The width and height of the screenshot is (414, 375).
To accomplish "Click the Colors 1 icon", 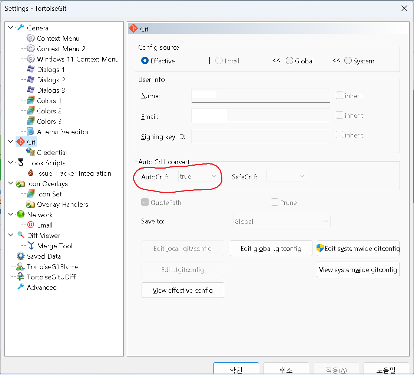I will click(31, 100).
